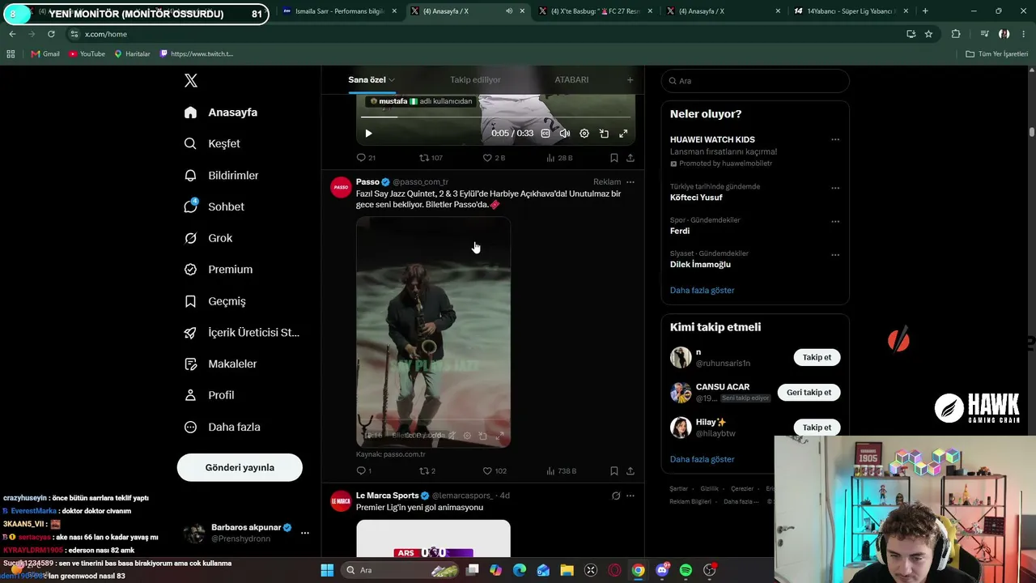Click the Makaleler article icon
This screenshot has width=1036, height=583.
[190, 364]
